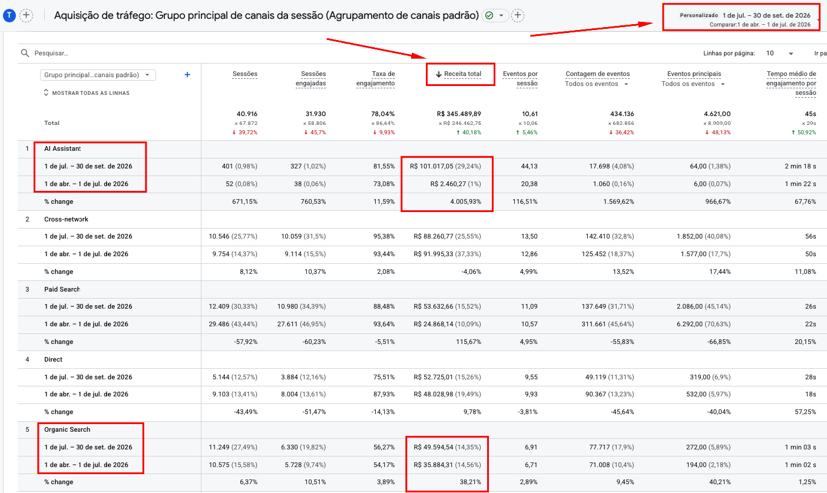The width and height of the screenshot is (827, 493).
Task: Open Todos os eventos under Eventos principais
Action: 693,84
